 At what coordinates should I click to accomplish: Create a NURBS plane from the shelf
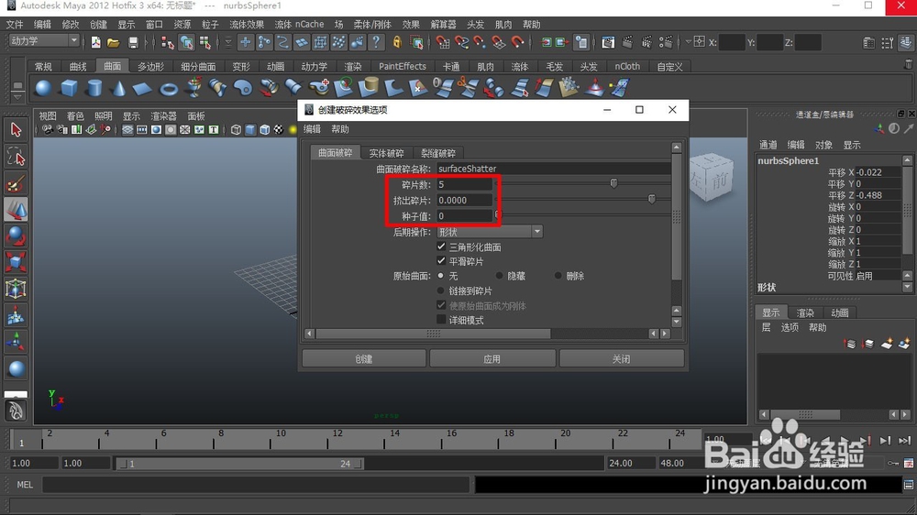[x=142, y=89]
